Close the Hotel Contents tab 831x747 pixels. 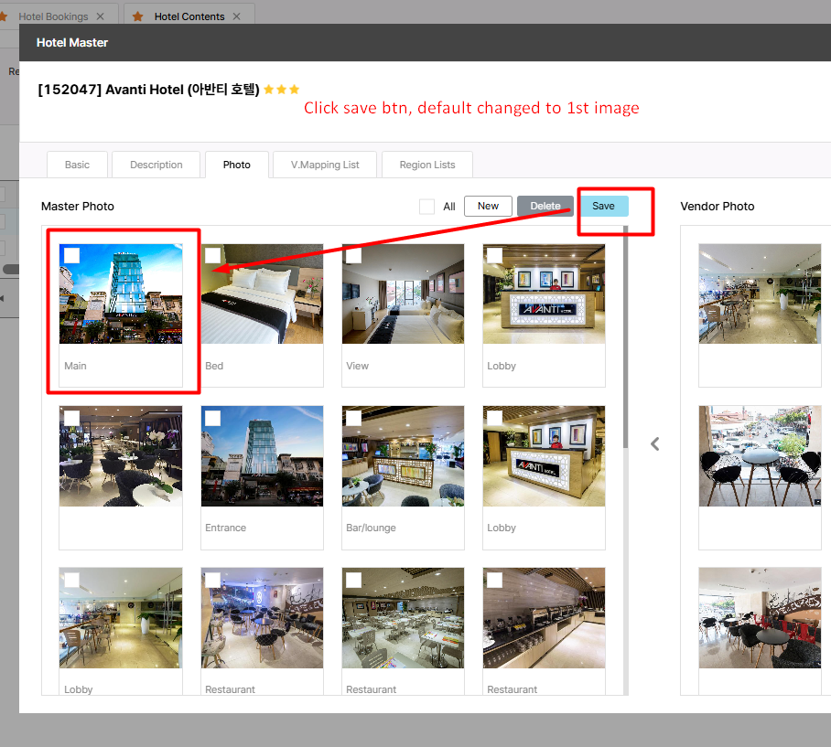tap(236, 16)
